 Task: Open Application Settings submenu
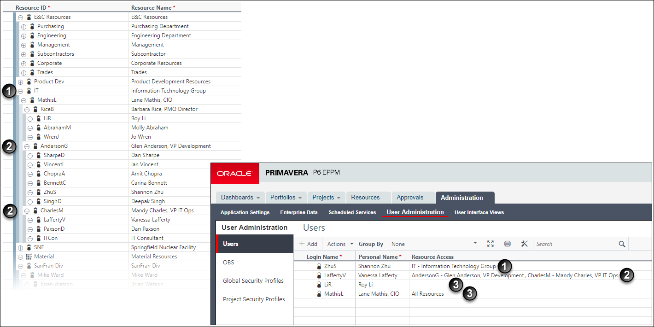245,212
